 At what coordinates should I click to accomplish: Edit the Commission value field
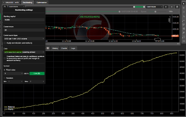(x=24, y=30)
